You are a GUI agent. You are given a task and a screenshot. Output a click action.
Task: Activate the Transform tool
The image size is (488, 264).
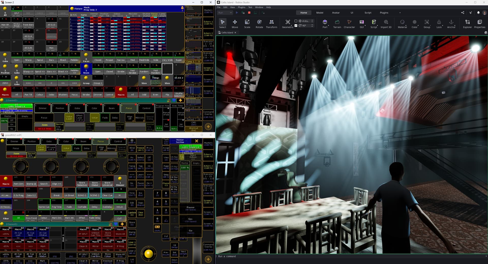pos(271,24)
